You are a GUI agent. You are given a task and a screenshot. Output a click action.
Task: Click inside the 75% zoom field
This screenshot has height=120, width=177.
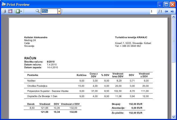(49, 11)
